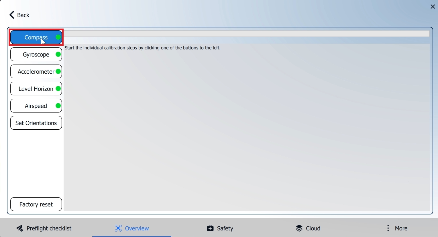Click the Safety first-aid kit icon
The image size is (438, 237).
pos(210,228)
